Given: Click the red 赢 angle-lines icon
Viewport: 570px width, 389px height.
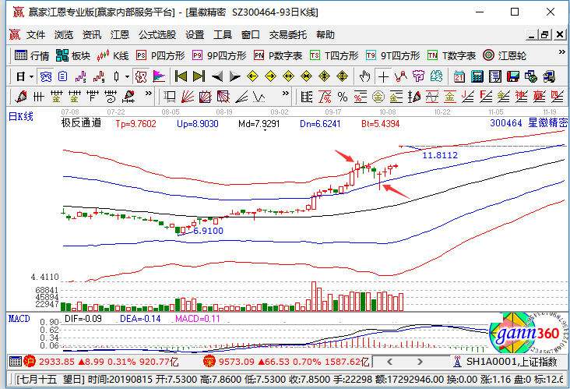Looking at the screenshot, I should [x=539, y=97].
